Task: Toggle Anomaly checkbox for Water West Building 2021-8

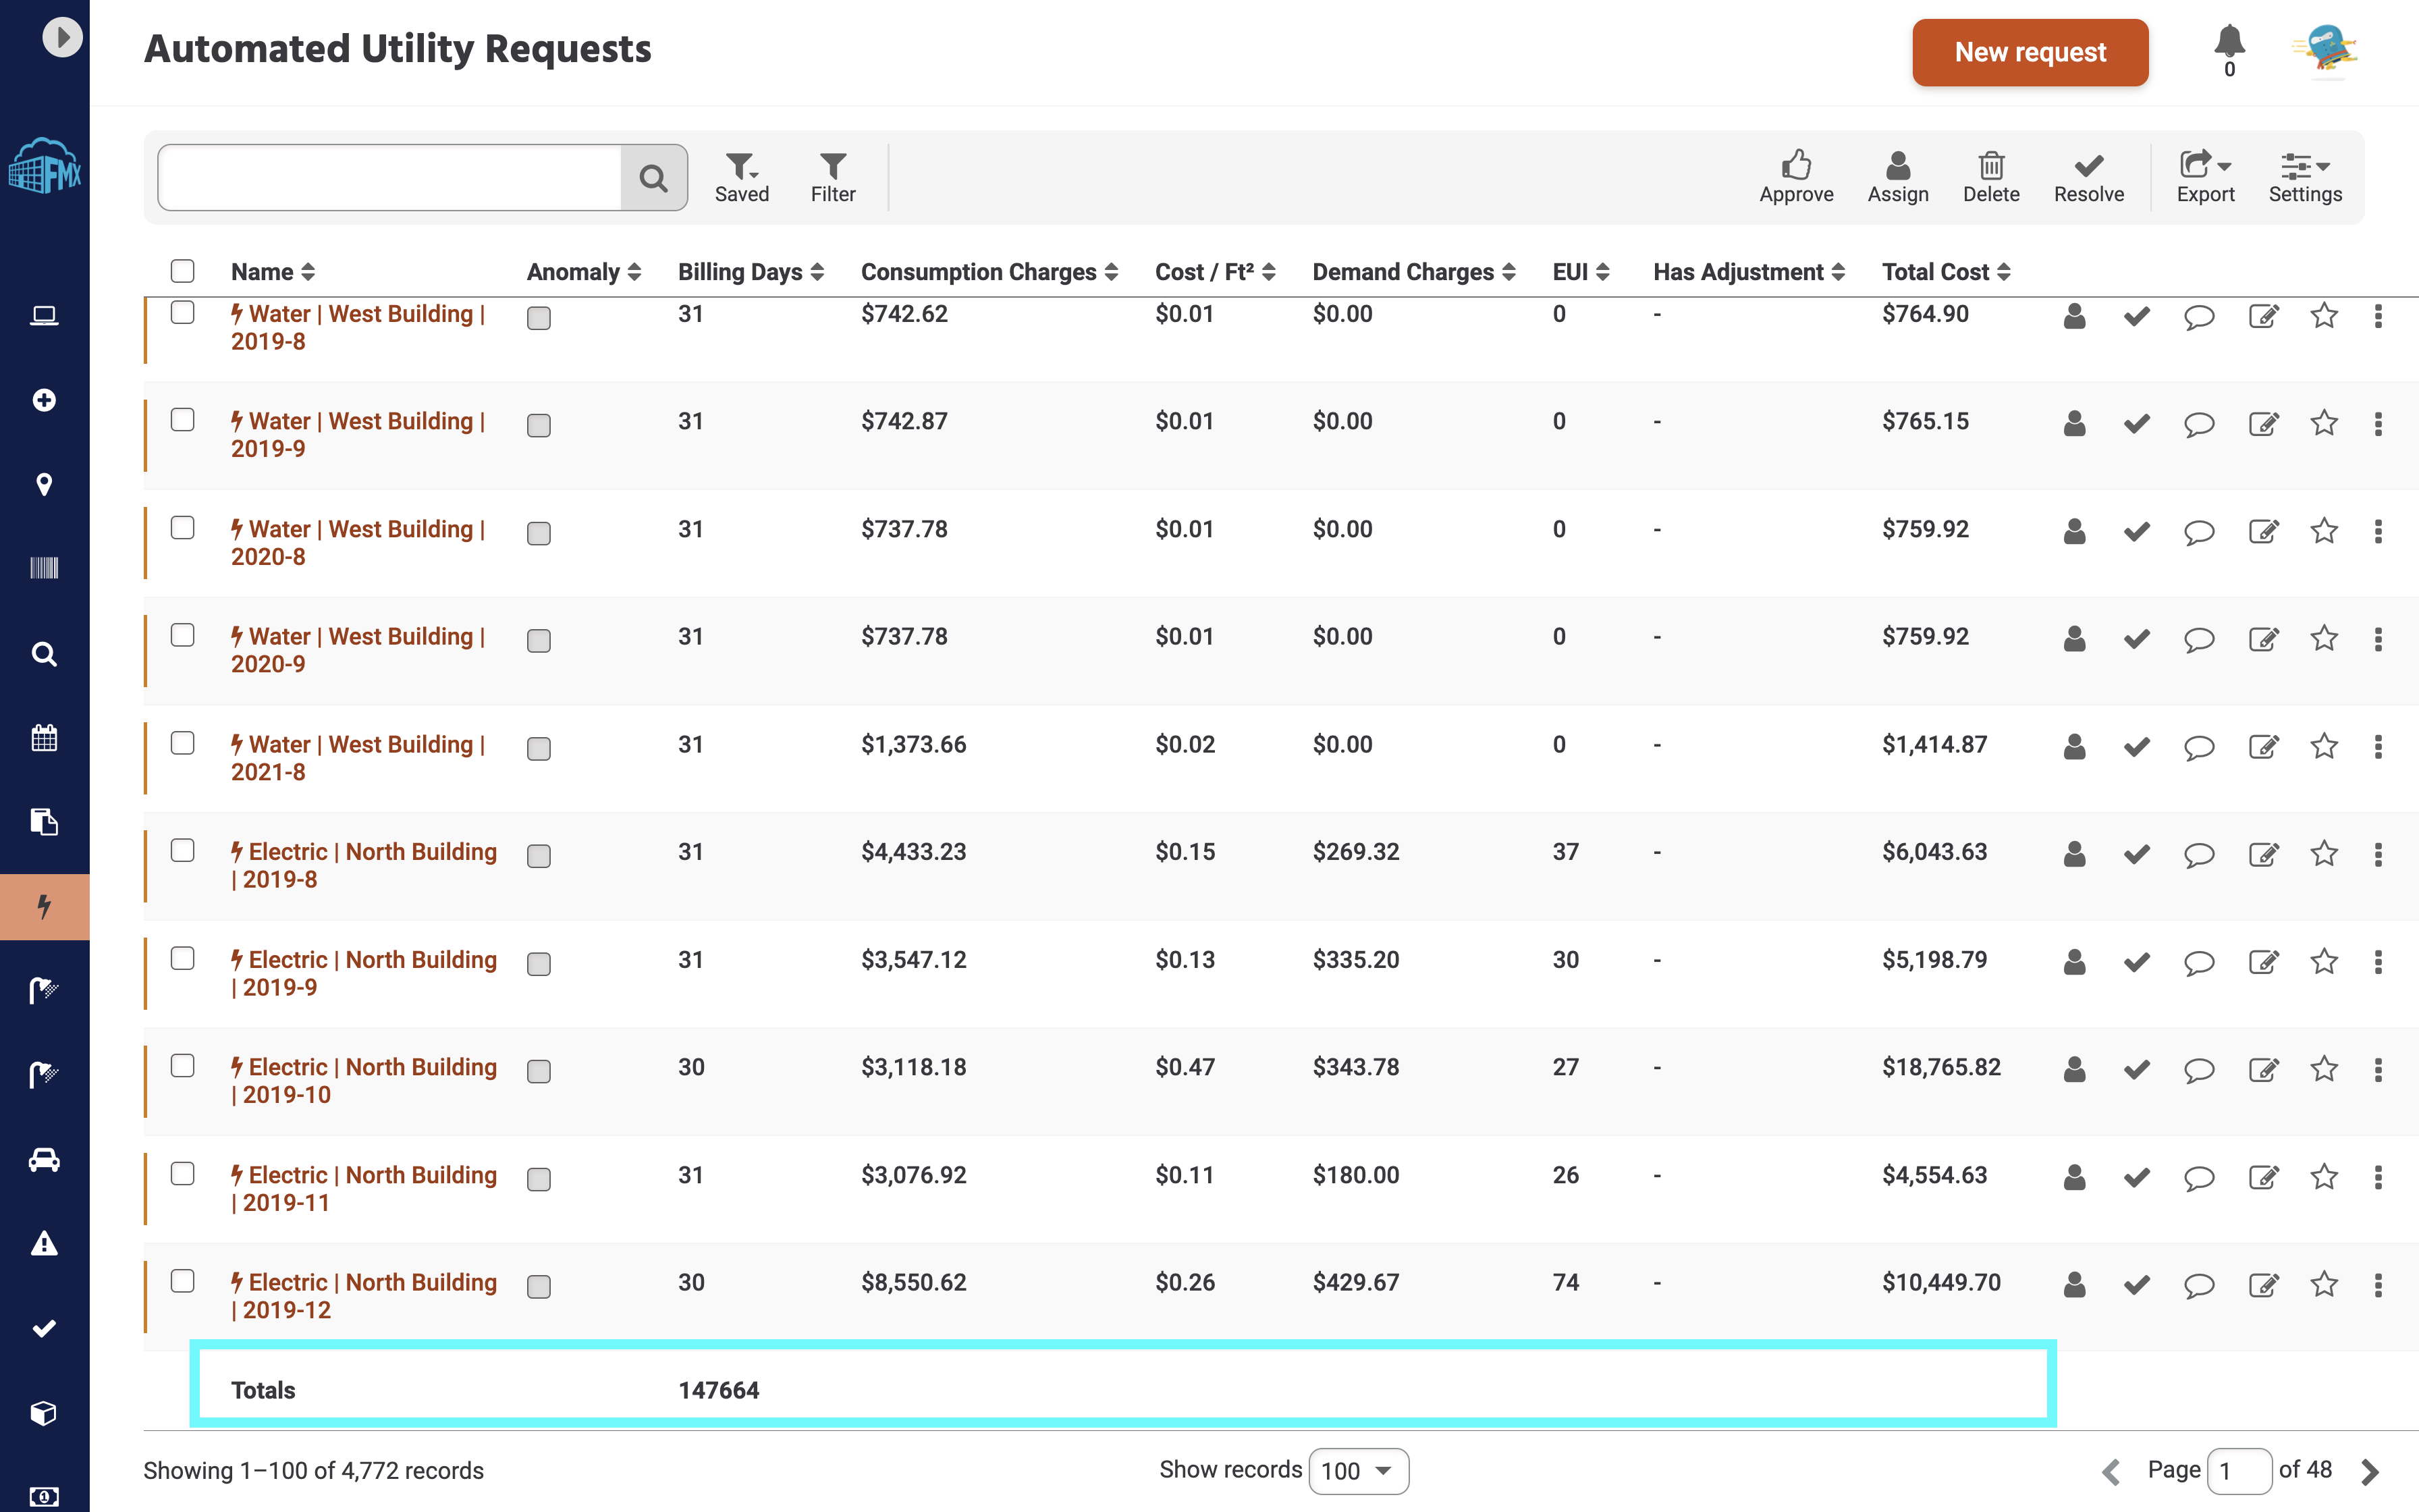Action: pyautogui.click(x=539, y=749)
